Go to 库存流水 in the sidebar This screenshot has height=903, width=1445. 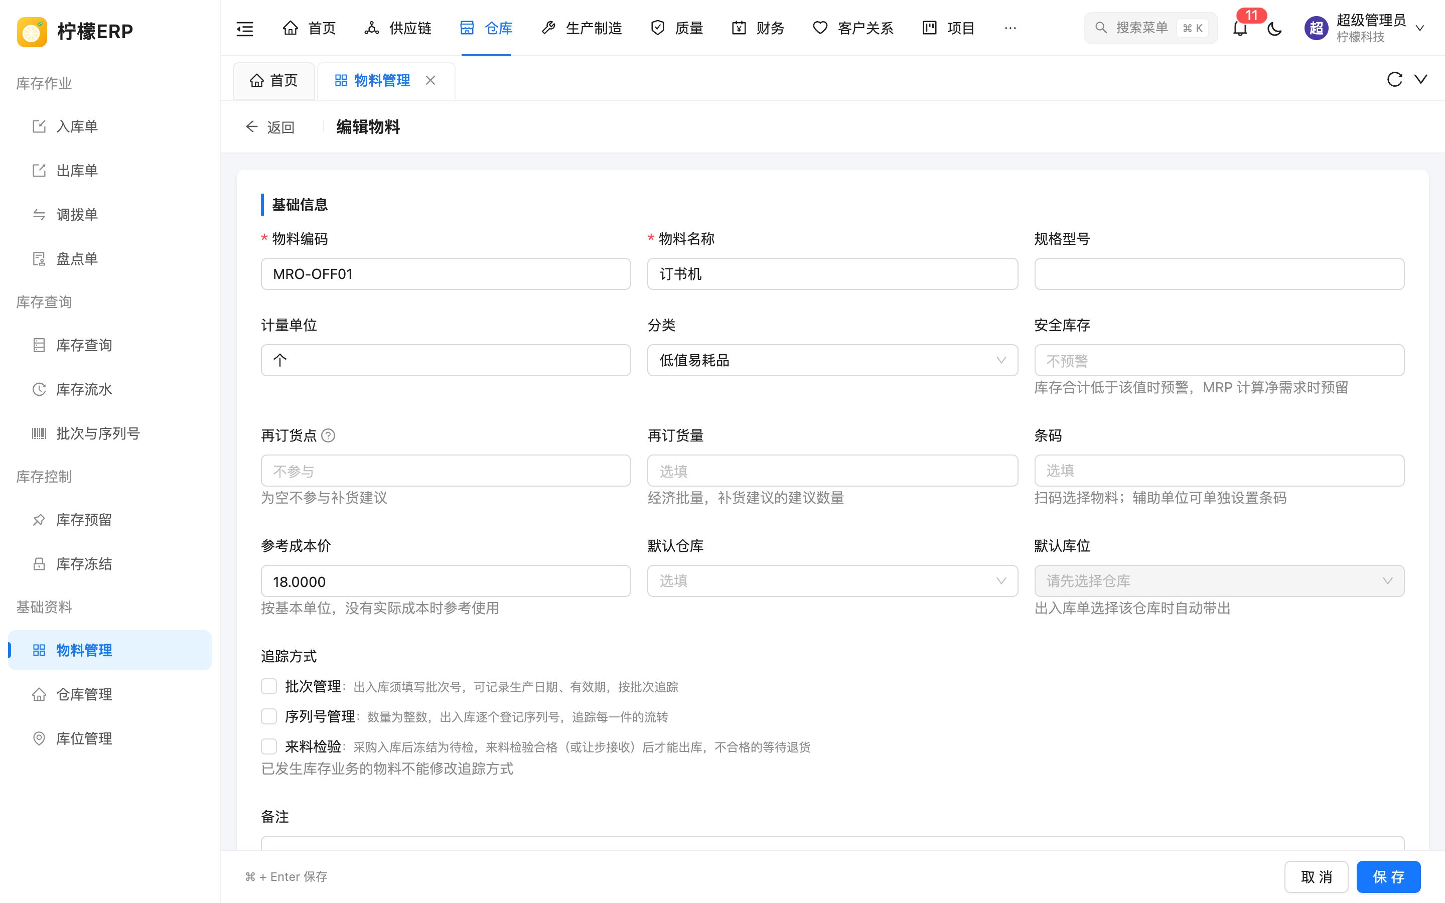pyautogui.click(x=110, y=389)
